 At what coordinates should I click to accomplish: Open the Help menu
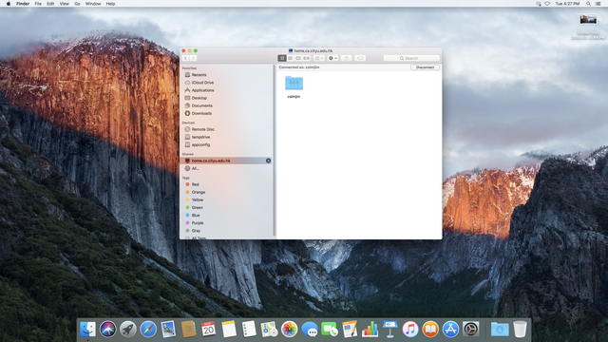[x=110, y=4]
